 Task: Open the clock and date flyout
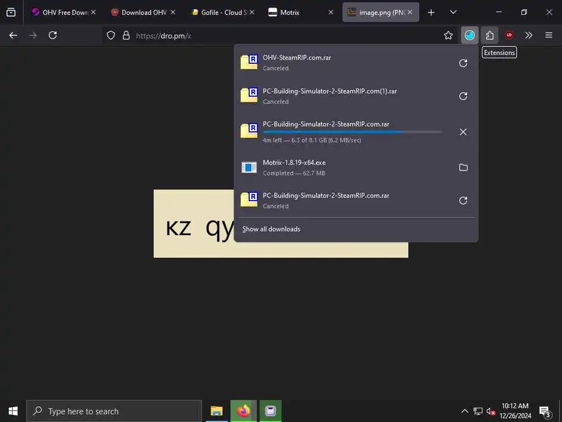(515, 411)
